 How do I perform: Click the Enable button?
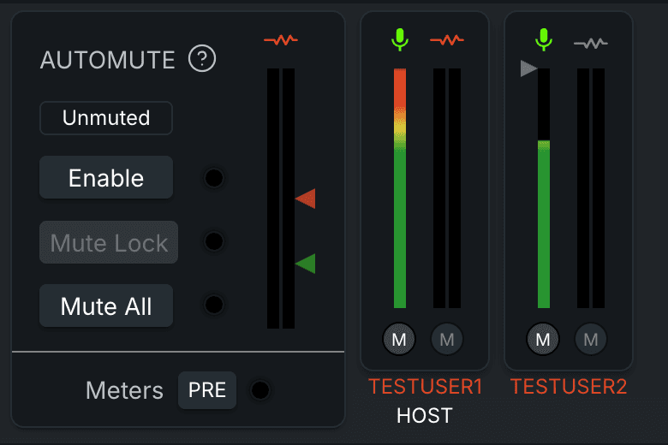coord(106,177)
